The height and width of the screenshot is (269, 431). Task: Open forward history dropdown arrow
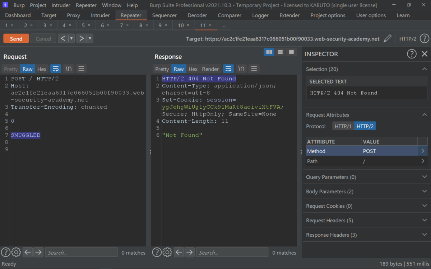(x=90, y=38)
